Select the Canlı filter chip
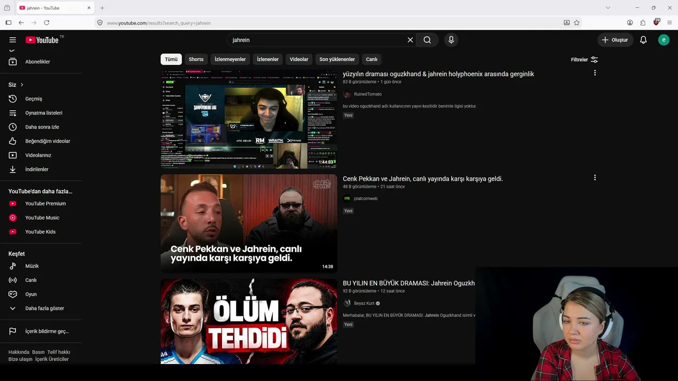Image resolution: width=678 pixels, height=381 pixels. coord(371,59)
